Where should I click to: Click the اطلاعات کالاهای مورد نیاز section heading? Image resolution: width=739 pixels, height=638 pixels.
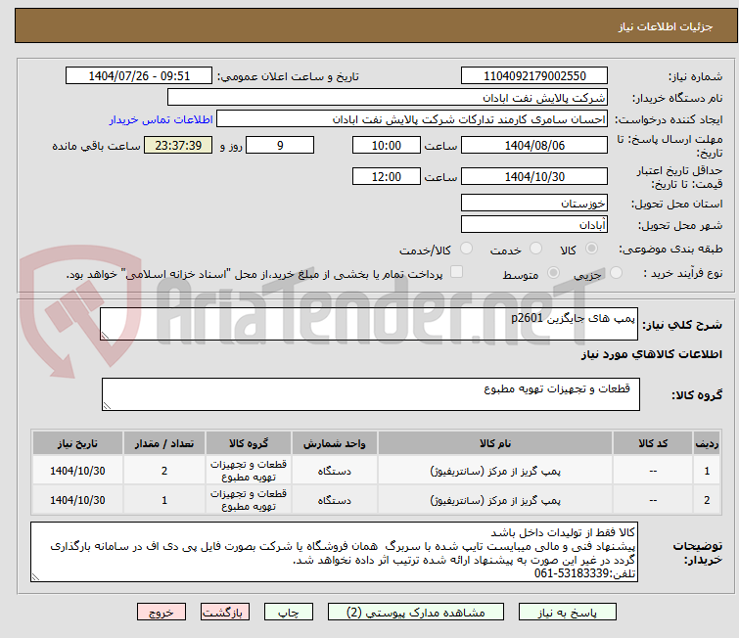pyautogui.click(x=651, y=354)
